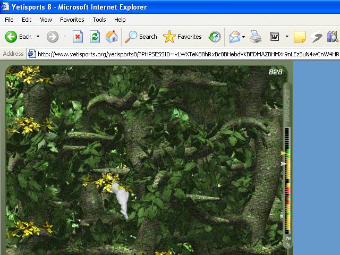Screen dimensions: 340x255
Task: Click the white arrow marker on the meter
Action: click(x=283, y=164)
